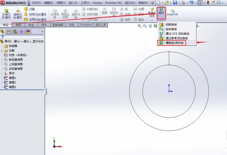Viewport: 227px width, 155px height.
Task: Choose 通过 XYZ 点的曲线 menu entry
Action: pos(177,33)
